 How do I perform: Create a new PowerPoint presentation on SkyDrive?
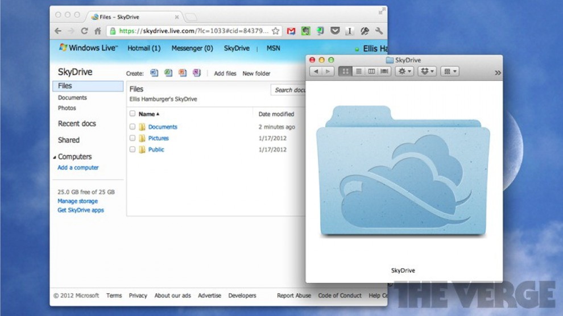click(183, 73)
